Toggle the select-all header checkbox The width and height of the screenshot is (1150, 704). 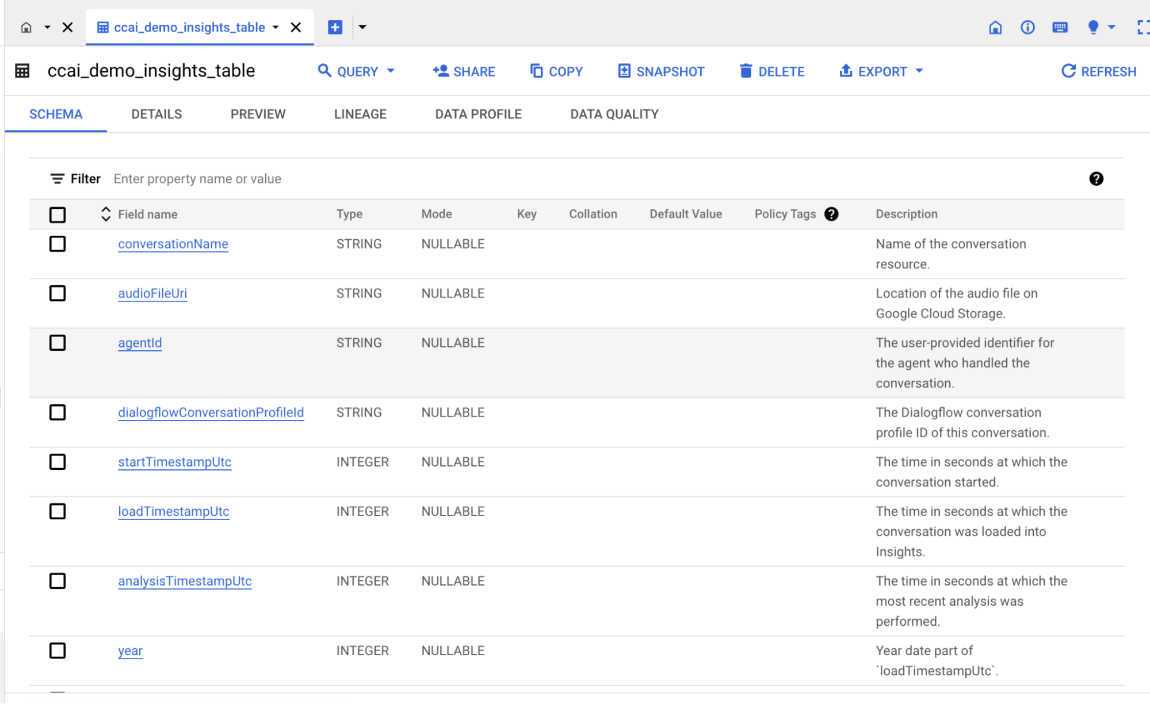coord(58,215)
